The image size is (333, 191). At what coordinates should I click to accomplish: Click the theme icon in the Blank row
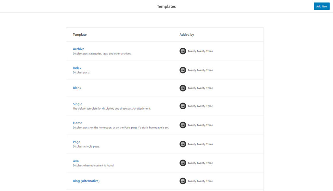coord(183,88)
